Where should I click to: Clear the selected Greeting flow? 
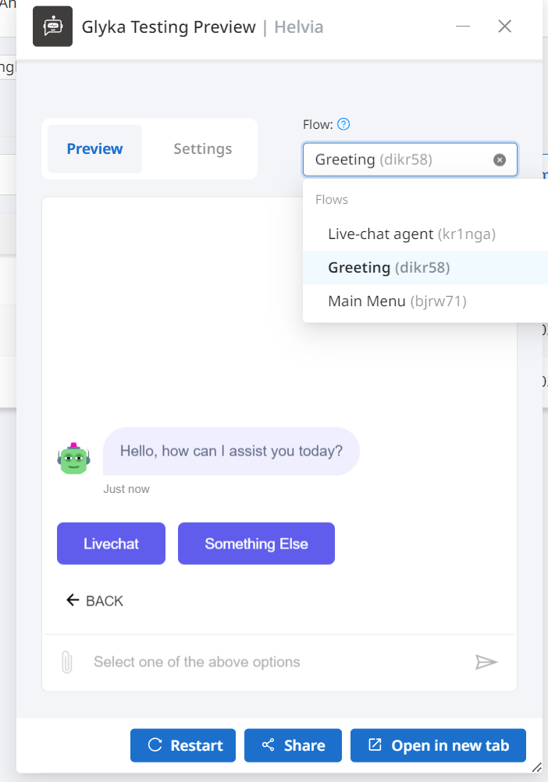pos(499,159)
